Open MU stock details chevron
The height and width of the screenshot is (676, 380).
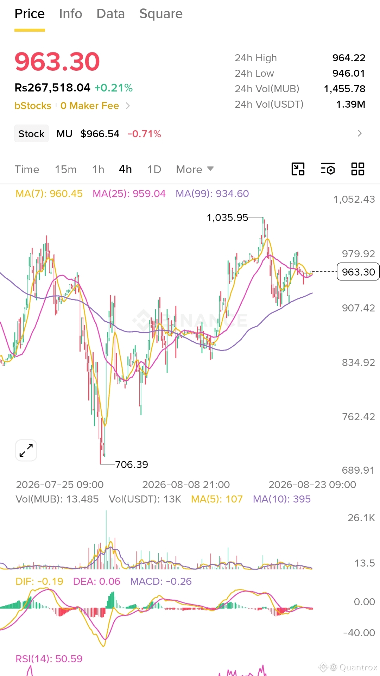click(x=359, y=133)
